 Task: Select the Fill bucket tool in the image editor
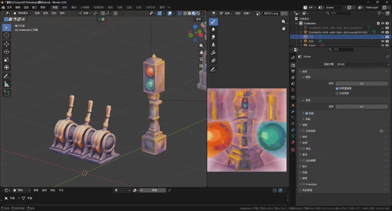(x=213, y=53)
